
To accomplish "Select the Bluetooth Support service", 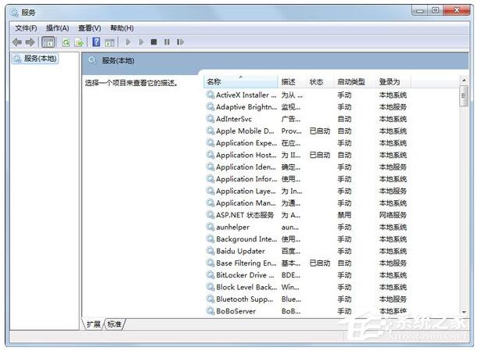I will (x=307, y=299).
